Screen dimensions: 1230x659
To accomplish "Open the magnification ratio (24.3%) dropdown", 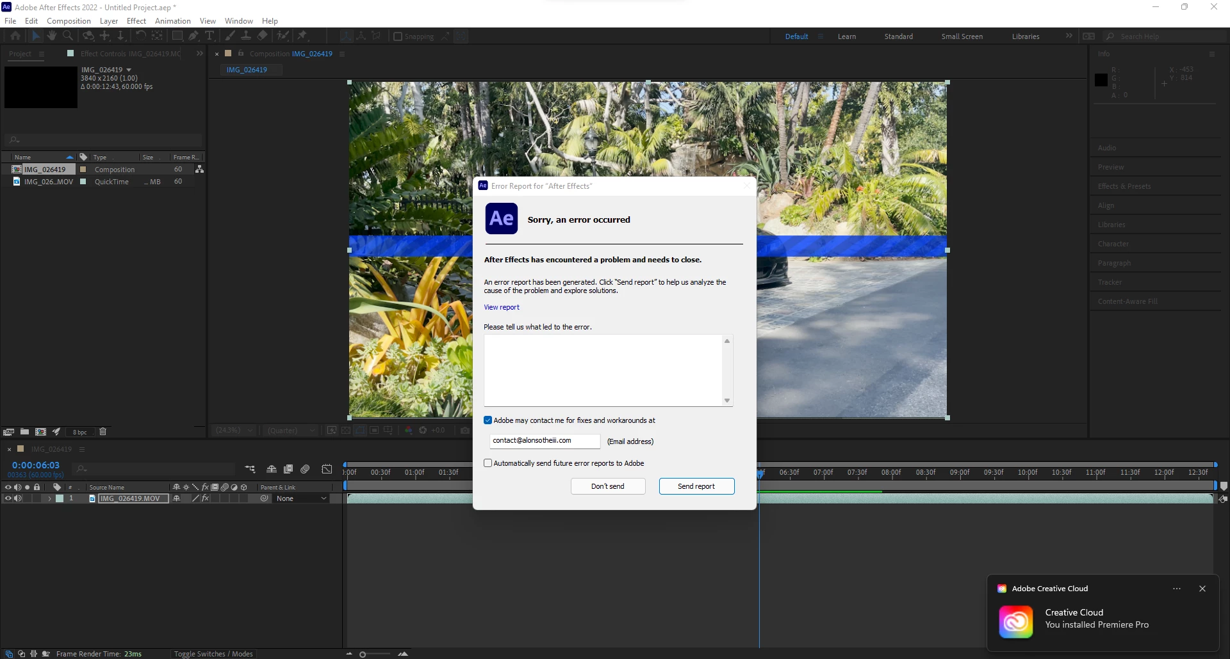I will [x=234, y=431].
